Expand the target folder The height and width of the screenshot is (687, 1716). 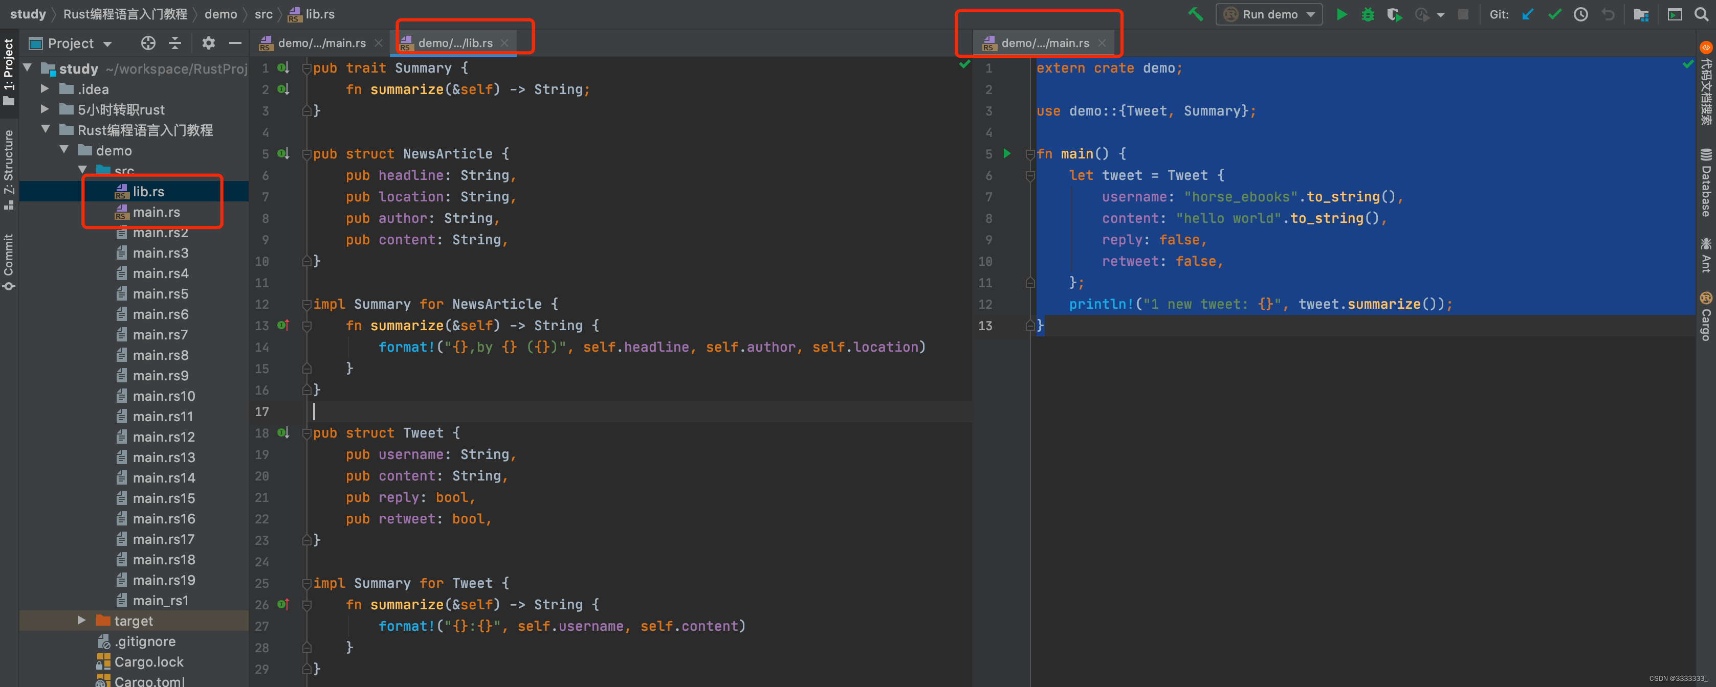[x=81, y=621]
